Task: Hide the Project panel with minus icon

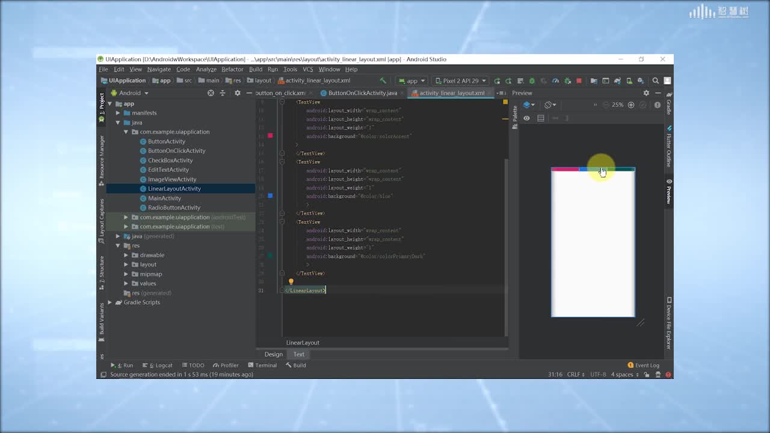Action: 249,93
